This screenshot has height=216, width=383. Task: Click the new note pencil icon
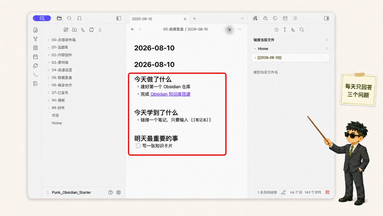pos(66,29)
